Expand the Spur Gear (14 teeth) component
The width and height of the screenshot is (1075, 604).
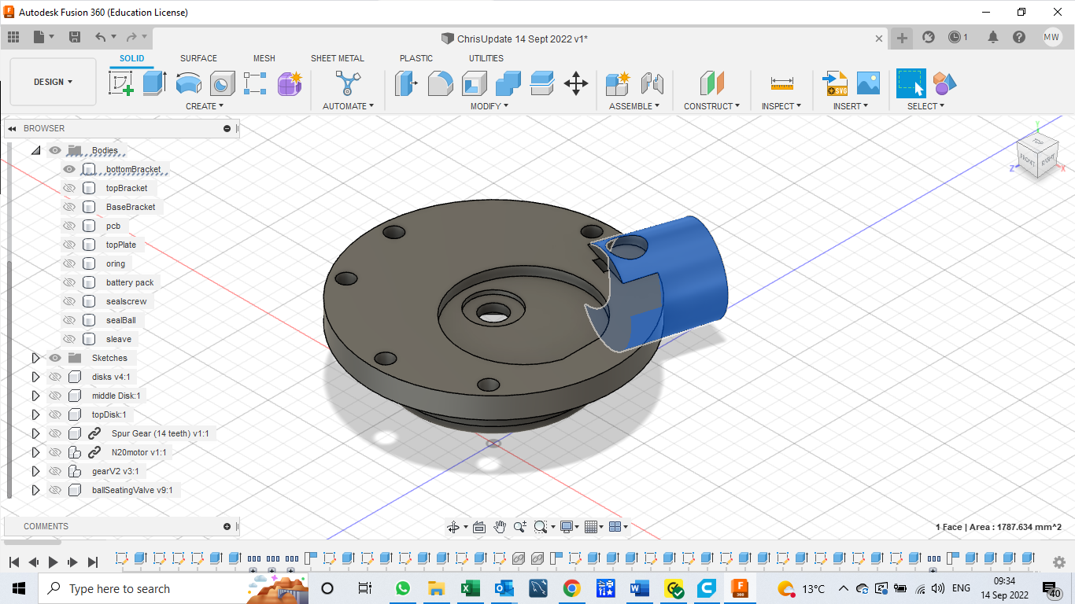[x=35, y=433]
